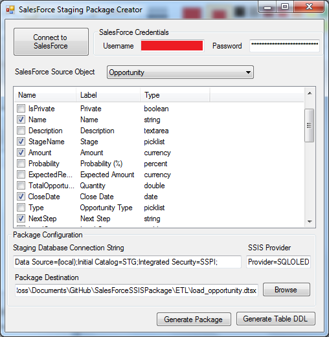The image size is (329, 337).
Task: Click Browse button for package destination
Action: [x=286, y=290]
